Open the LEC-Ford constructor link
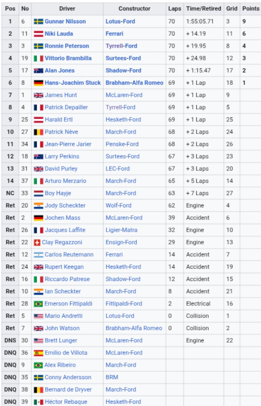Viewport: 261px width, 406px height. (117, 169)
